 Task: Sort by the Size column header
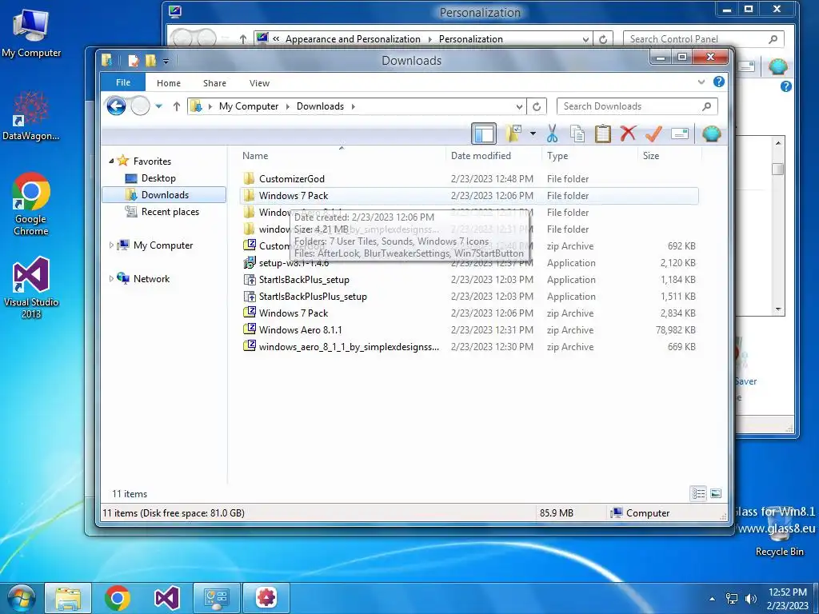tap(651, 156)
